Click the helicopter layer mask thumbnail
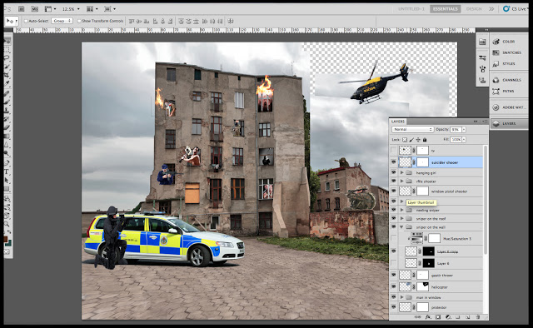Screen dimensions: 533x328 point(422,286)
